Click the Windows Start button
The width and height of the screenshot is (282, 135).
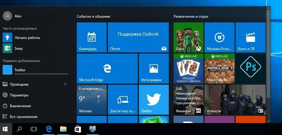[5, 129]
